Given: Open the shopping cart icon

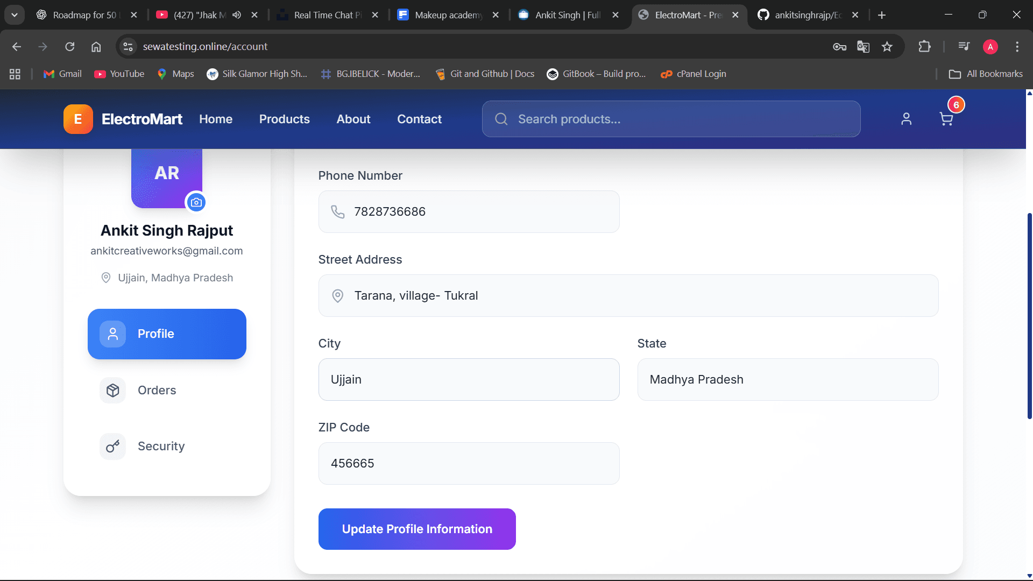Looking at the screenshot, I should click(x=946, y=119).
